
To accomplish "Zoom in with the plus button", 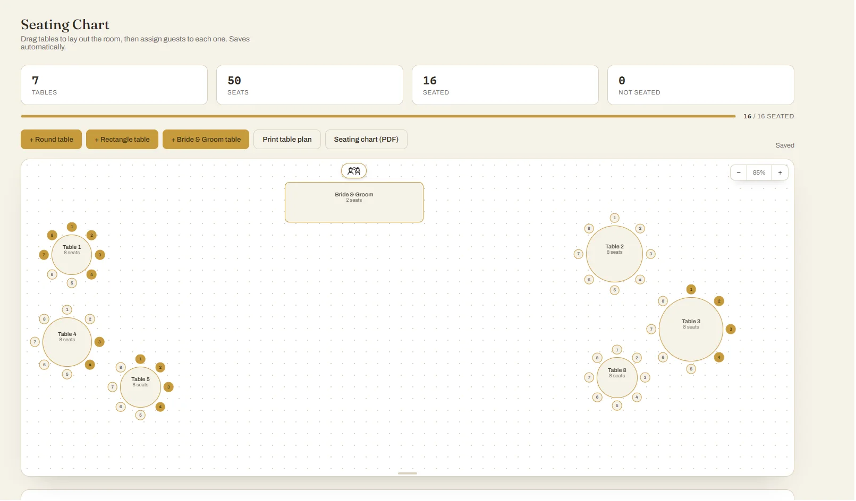I will pos(781,173).
